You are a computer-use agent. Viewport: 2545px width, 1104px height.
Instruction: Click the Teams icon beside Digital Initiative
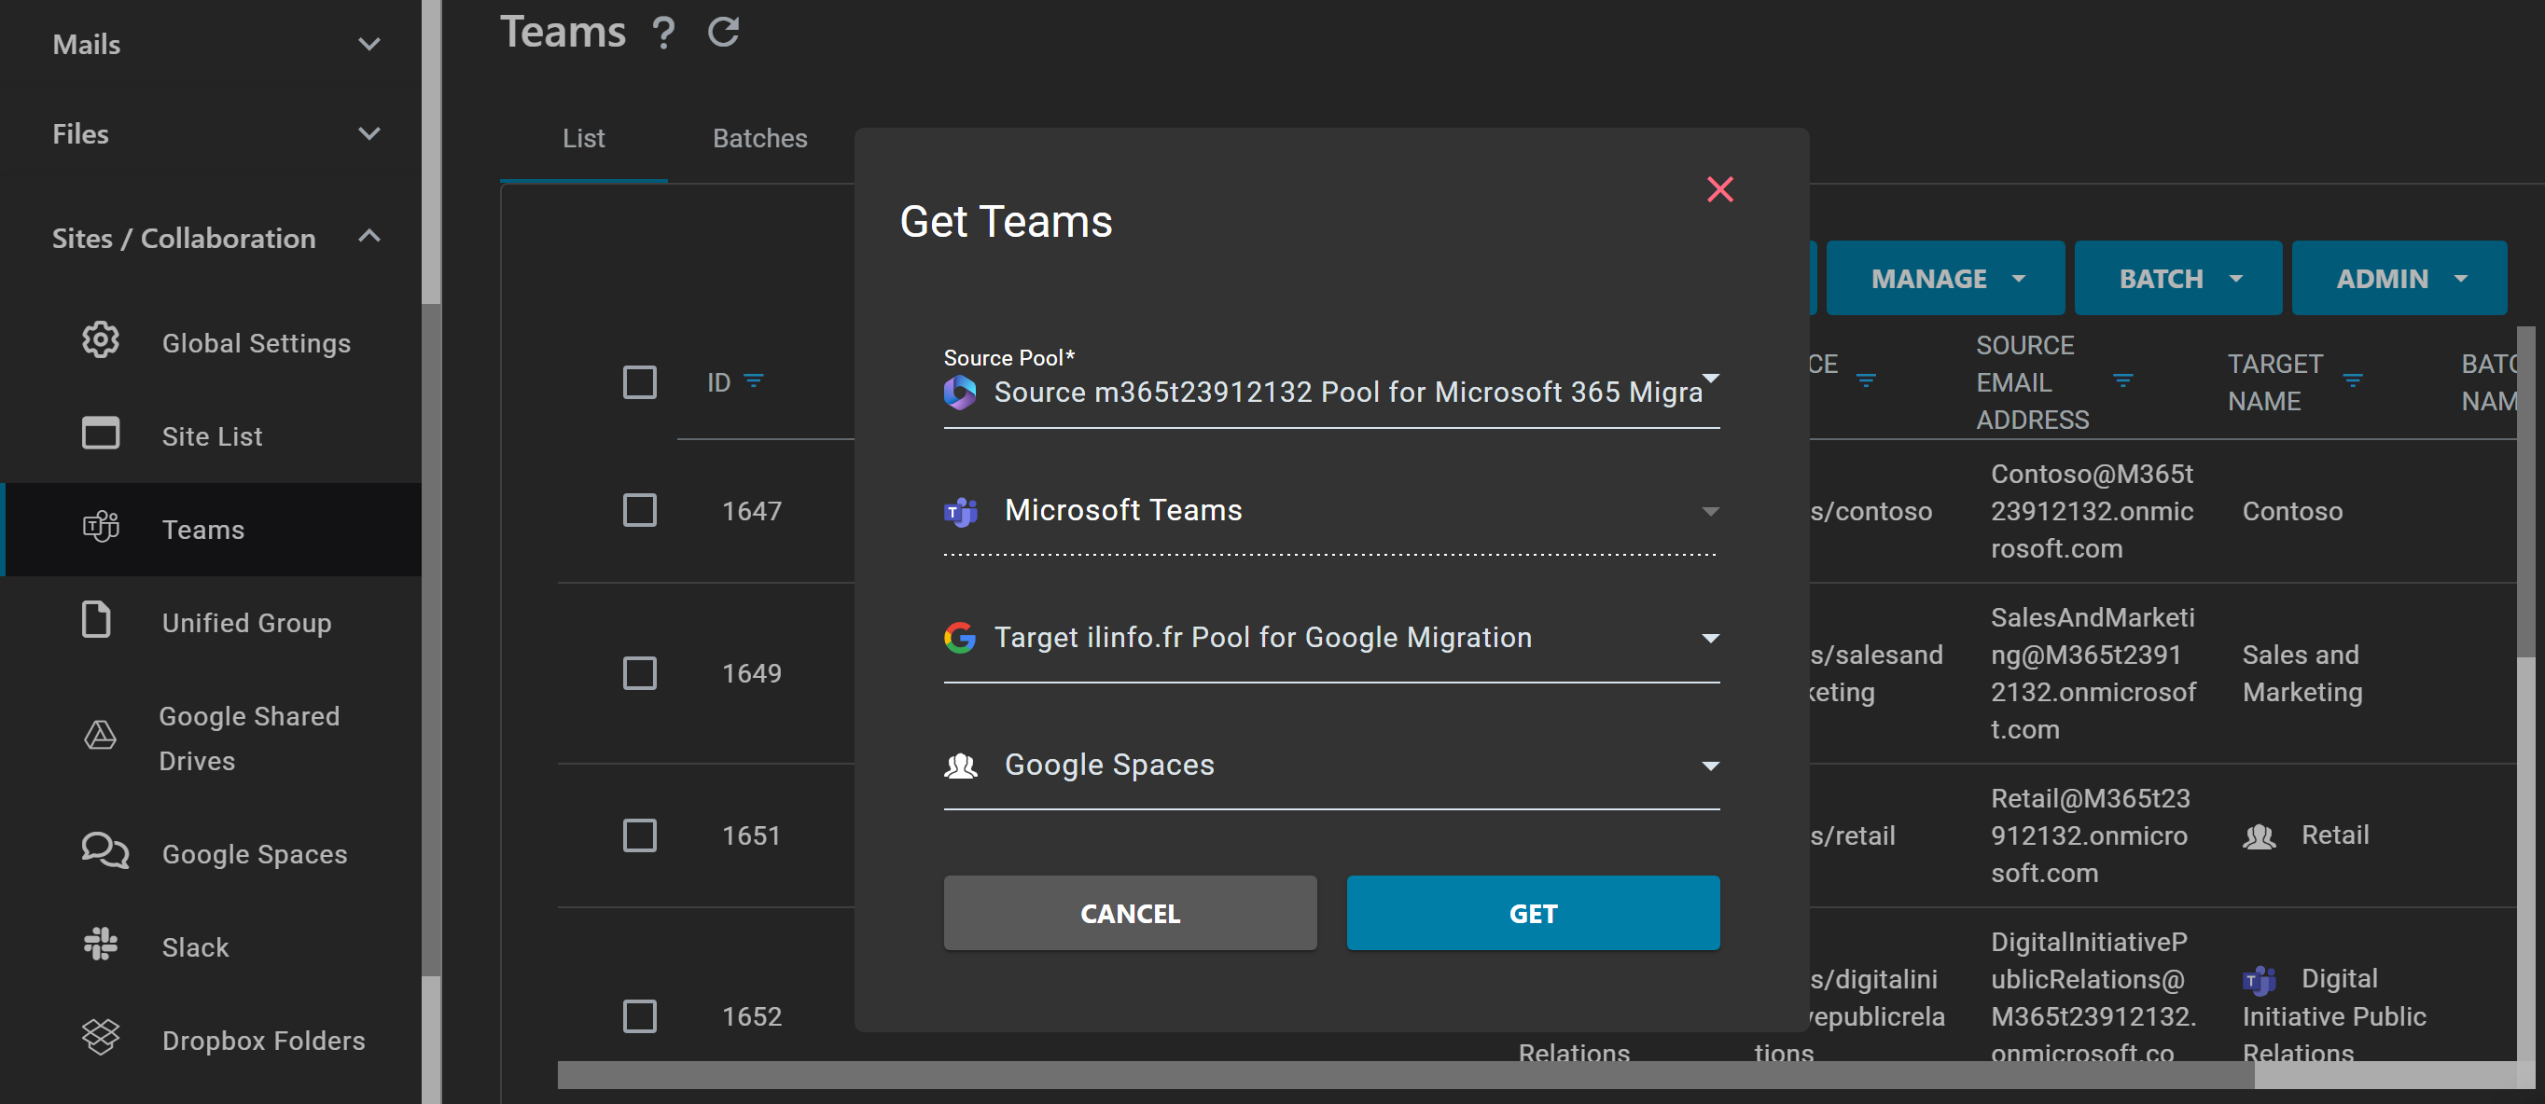click(x=2259, y=980)
